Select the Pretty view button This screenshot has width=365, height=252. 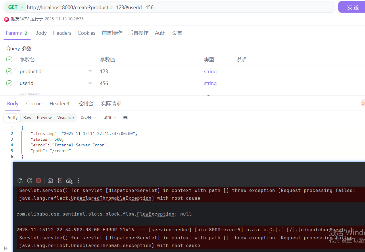click(12, 118)
